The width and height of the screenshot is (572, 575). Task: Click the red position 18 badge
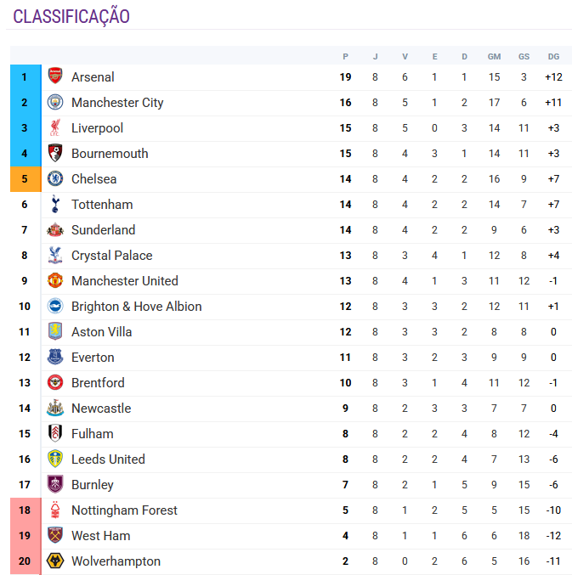tap(25, 510)
